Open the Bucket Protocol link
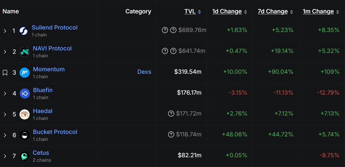345x167 pixels. 55,132
